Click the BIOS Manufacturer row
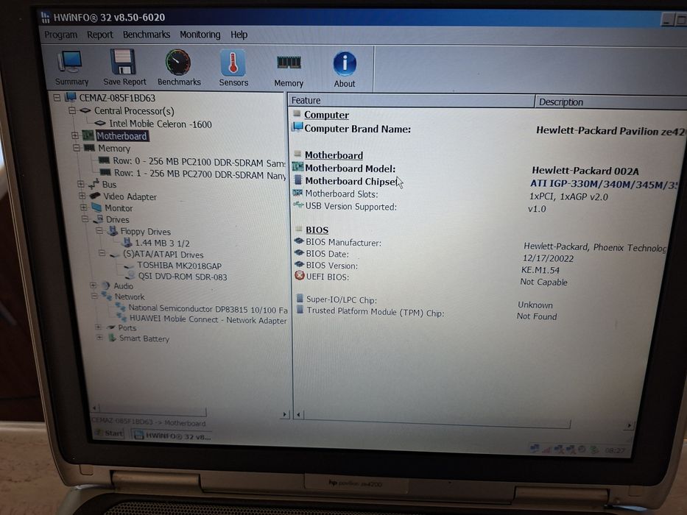 [480, 244]
